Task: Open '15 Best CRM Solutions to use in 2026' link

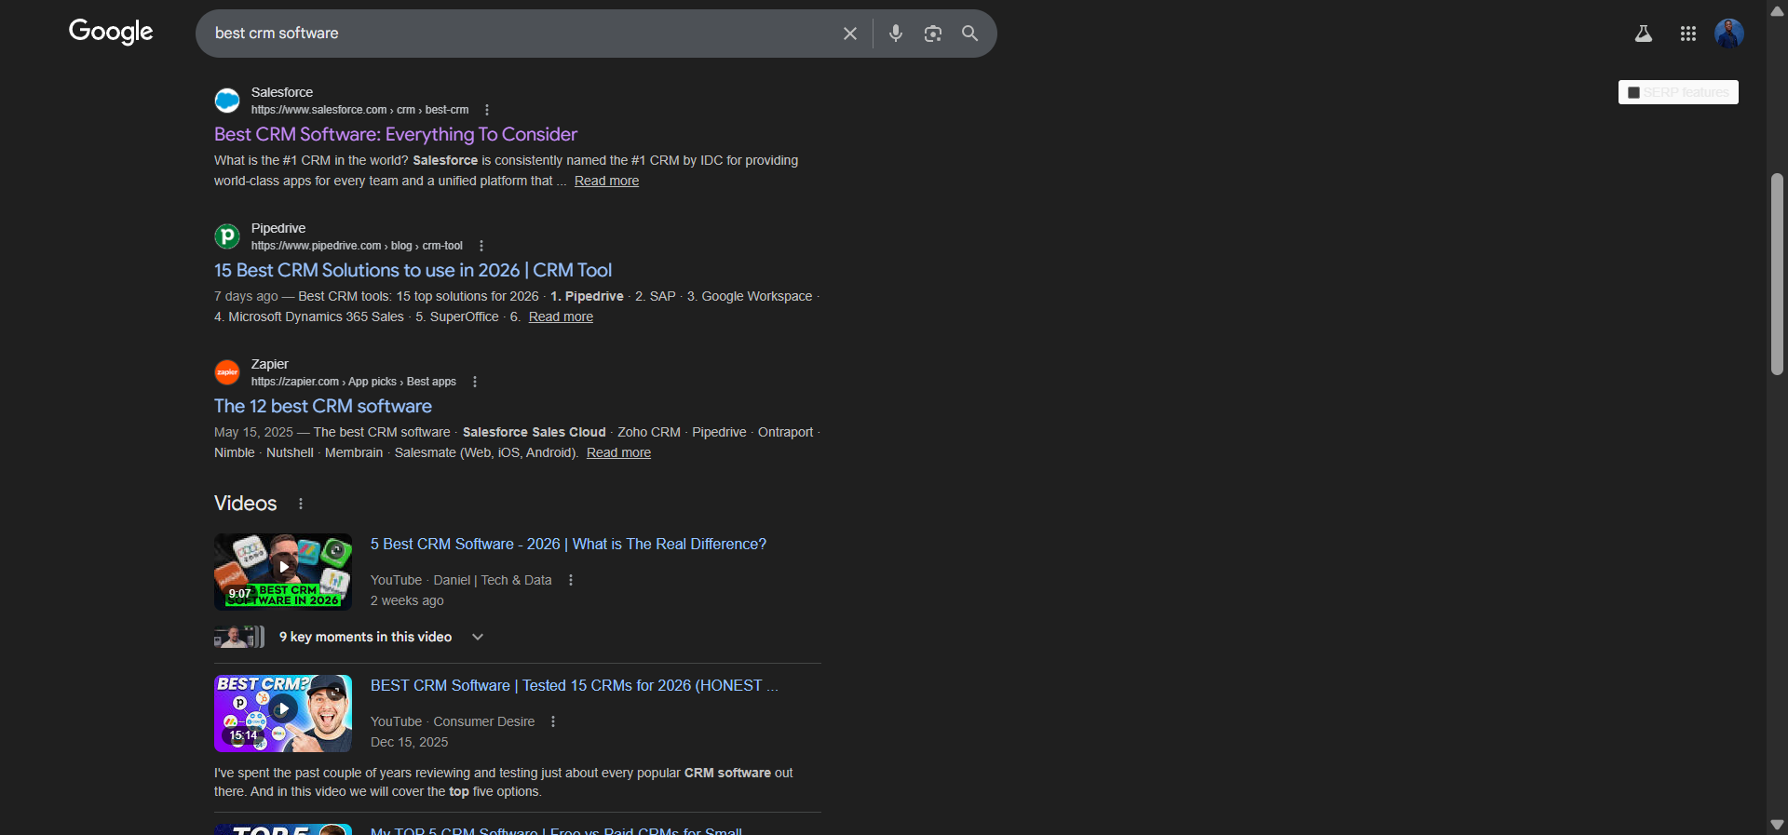Action: point(413,270)
